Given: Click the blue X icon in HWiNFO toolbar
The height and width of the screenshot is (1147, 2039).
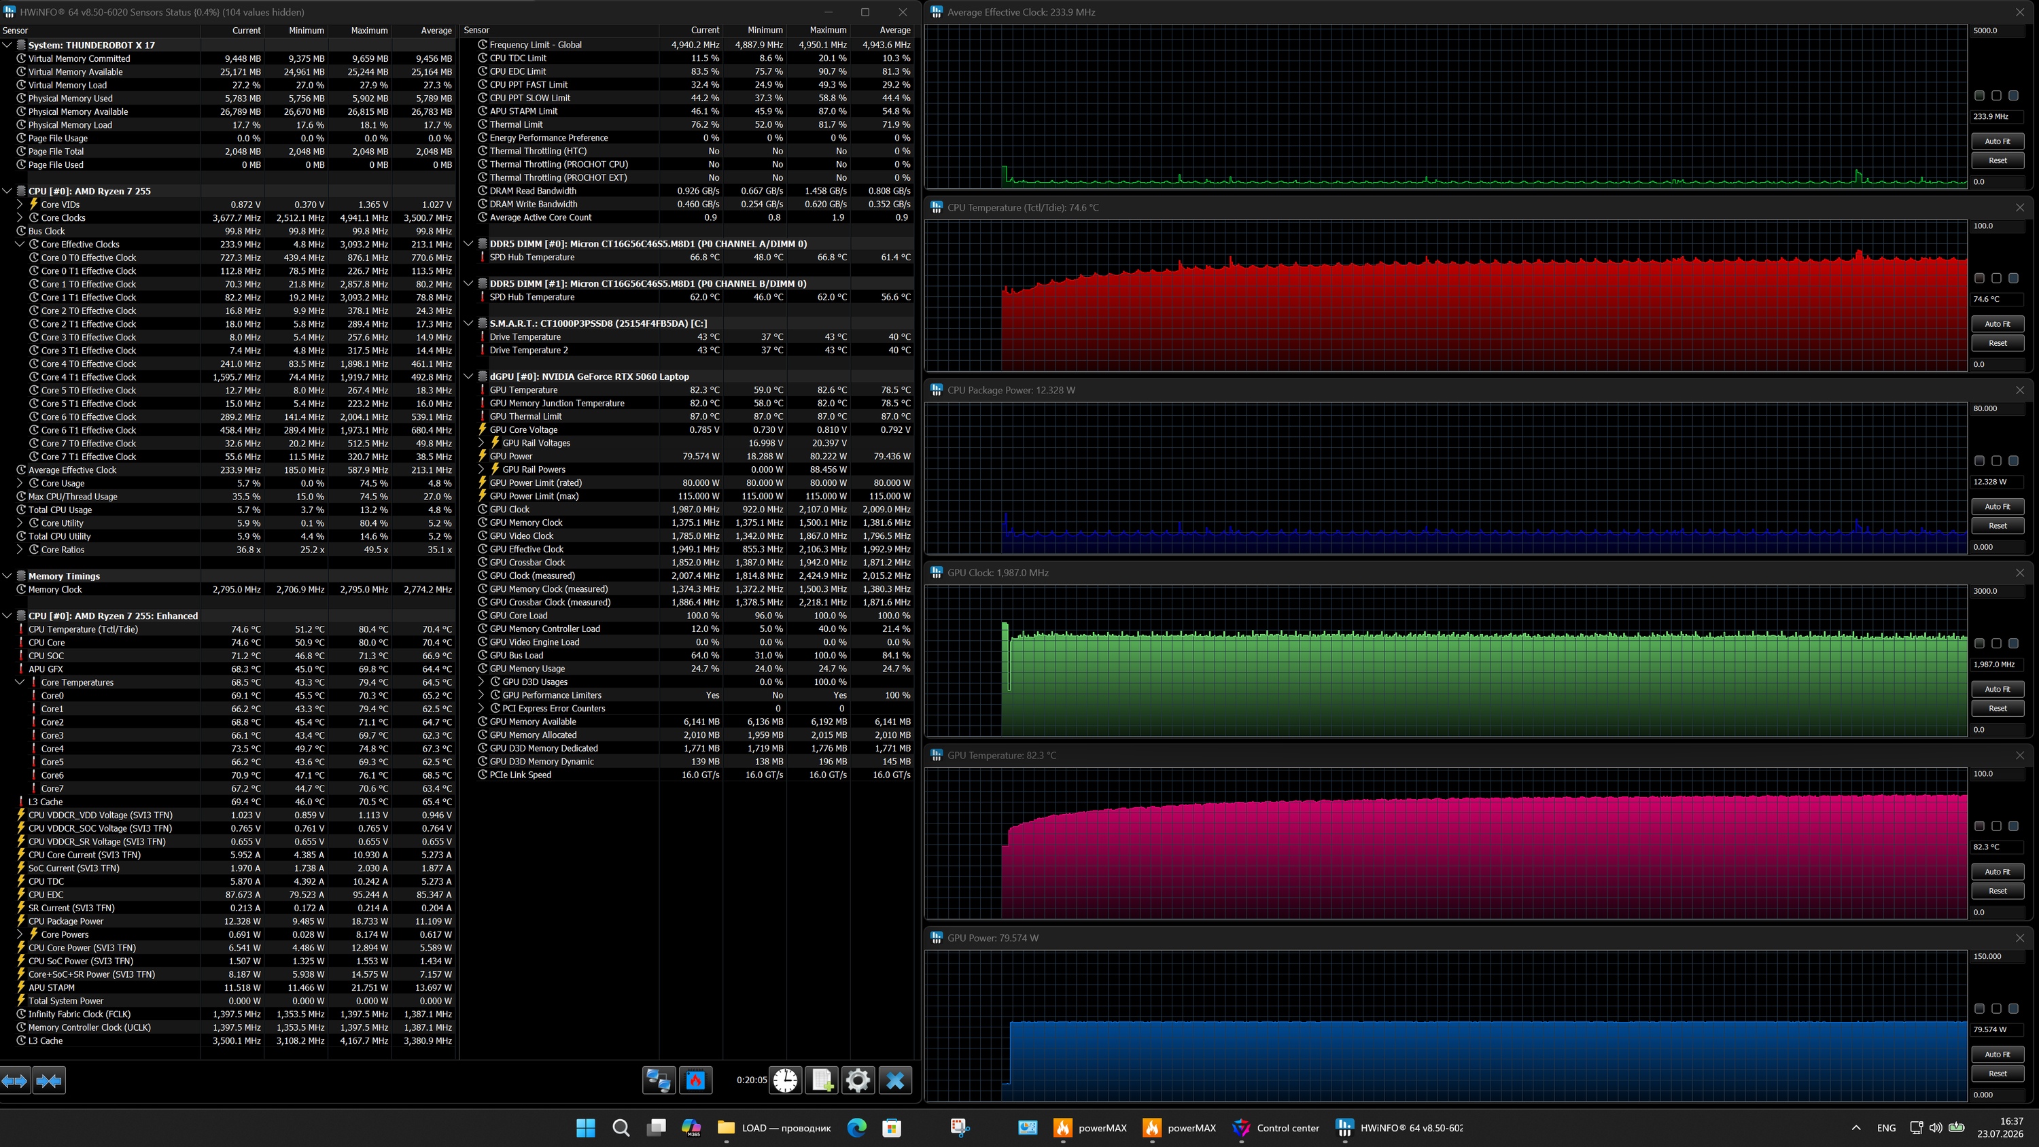Looking at the screenshot, I should point(895,1080).
